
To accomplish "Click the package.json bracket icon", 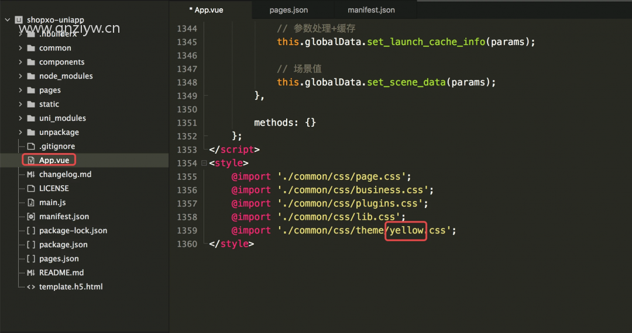I will click(x=31, y=245).
